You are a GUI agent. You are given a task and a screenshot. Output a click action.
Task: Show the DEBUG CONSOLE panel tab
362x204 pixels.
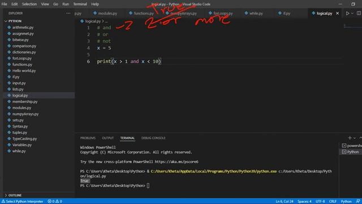(x=153, y=138)
